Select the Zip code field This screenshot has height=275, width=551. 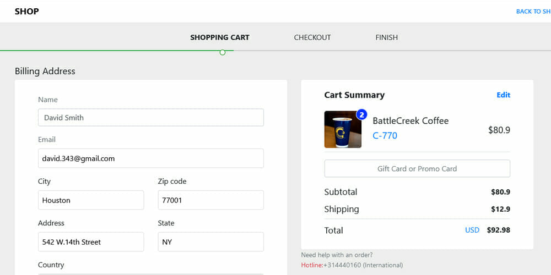(x=210, y=200)
